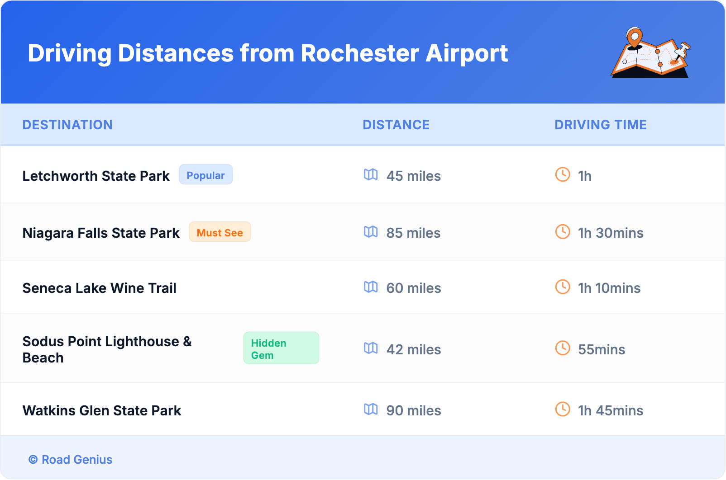
Task: Click the Hidden Gem tag
Action: click(281, 348)
